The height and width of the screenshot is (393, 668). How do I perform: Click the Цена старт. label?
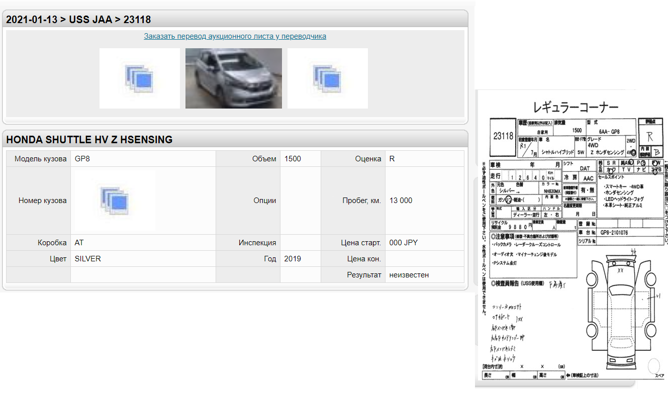tap(361, 243)
